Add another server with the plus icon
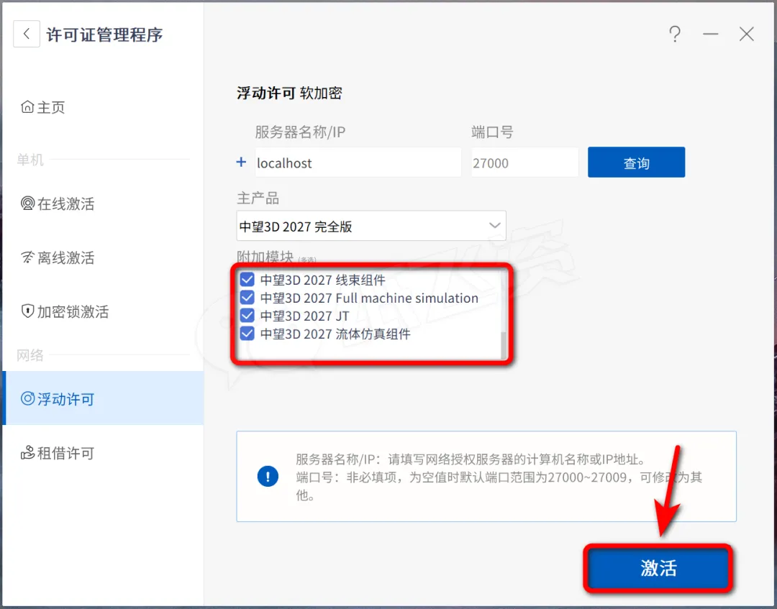 [241, 162]
